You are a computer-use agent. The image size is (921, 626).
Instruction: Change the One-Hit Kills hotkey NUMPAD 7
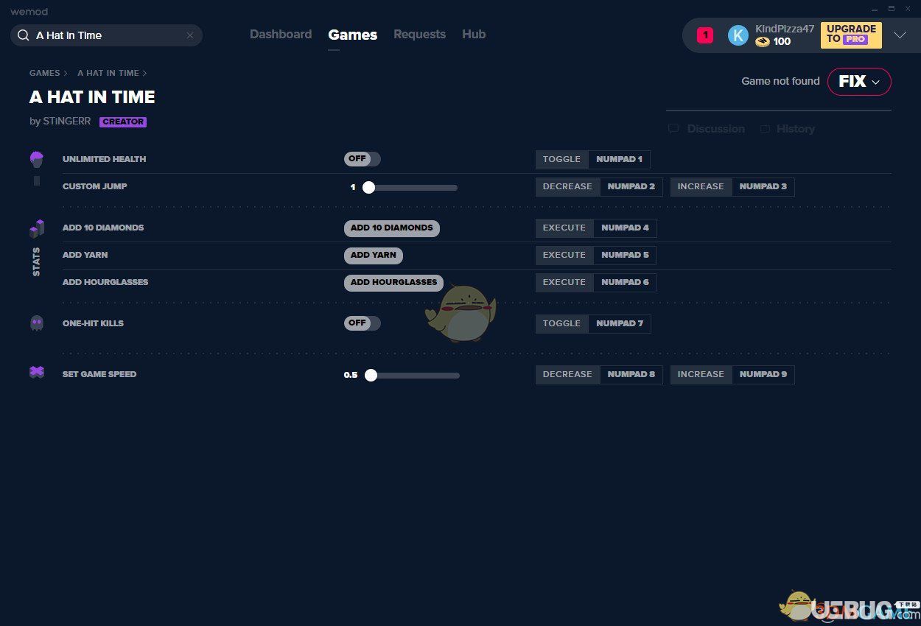[x=620, y=324]
